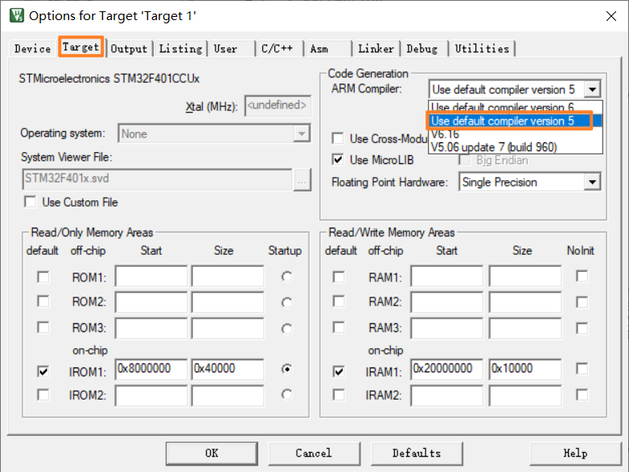Toggle Use Cross-Module Optimization checkbox

tap(338, 138)
